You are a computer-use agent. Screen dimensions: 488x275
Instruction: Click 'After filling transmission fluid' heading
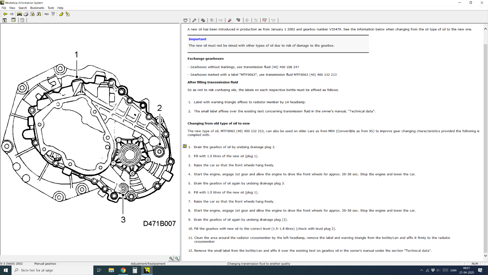[x=213, y=82]
